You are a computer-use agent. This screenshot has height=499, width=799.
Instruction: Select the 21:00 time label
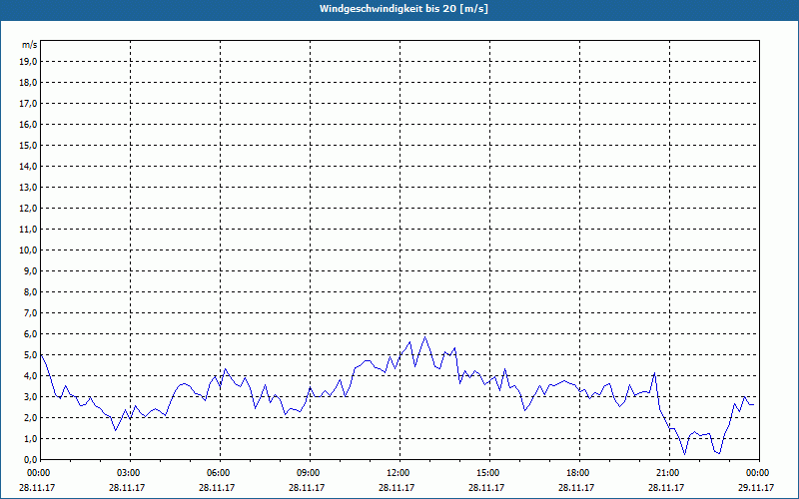668,473
